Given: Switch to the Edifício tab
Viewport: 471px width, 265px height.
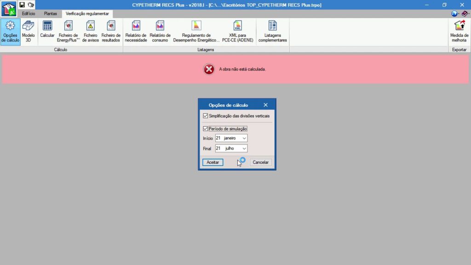Looking at the screenshot, I should pyautogui.click(x=29, y=14).
